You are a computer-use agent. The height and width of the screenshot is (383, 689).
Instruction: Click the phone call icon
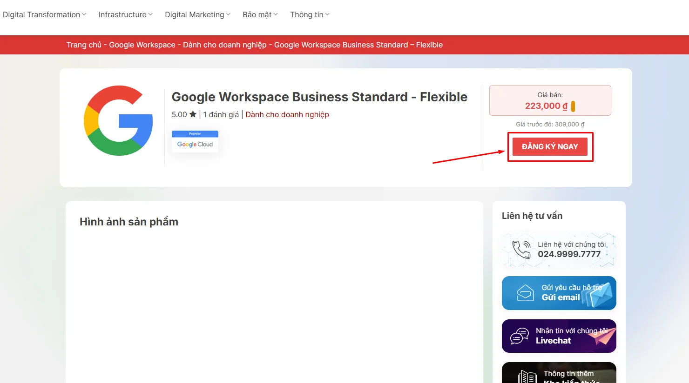click(x=521, y=250)
